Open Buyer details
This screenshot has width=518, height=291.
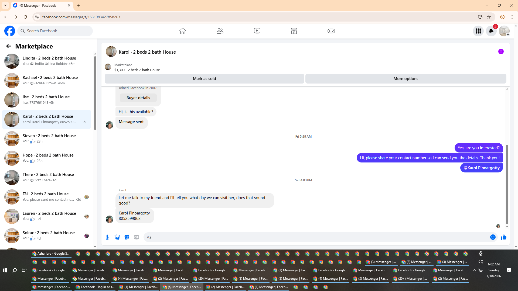point(138,98)
